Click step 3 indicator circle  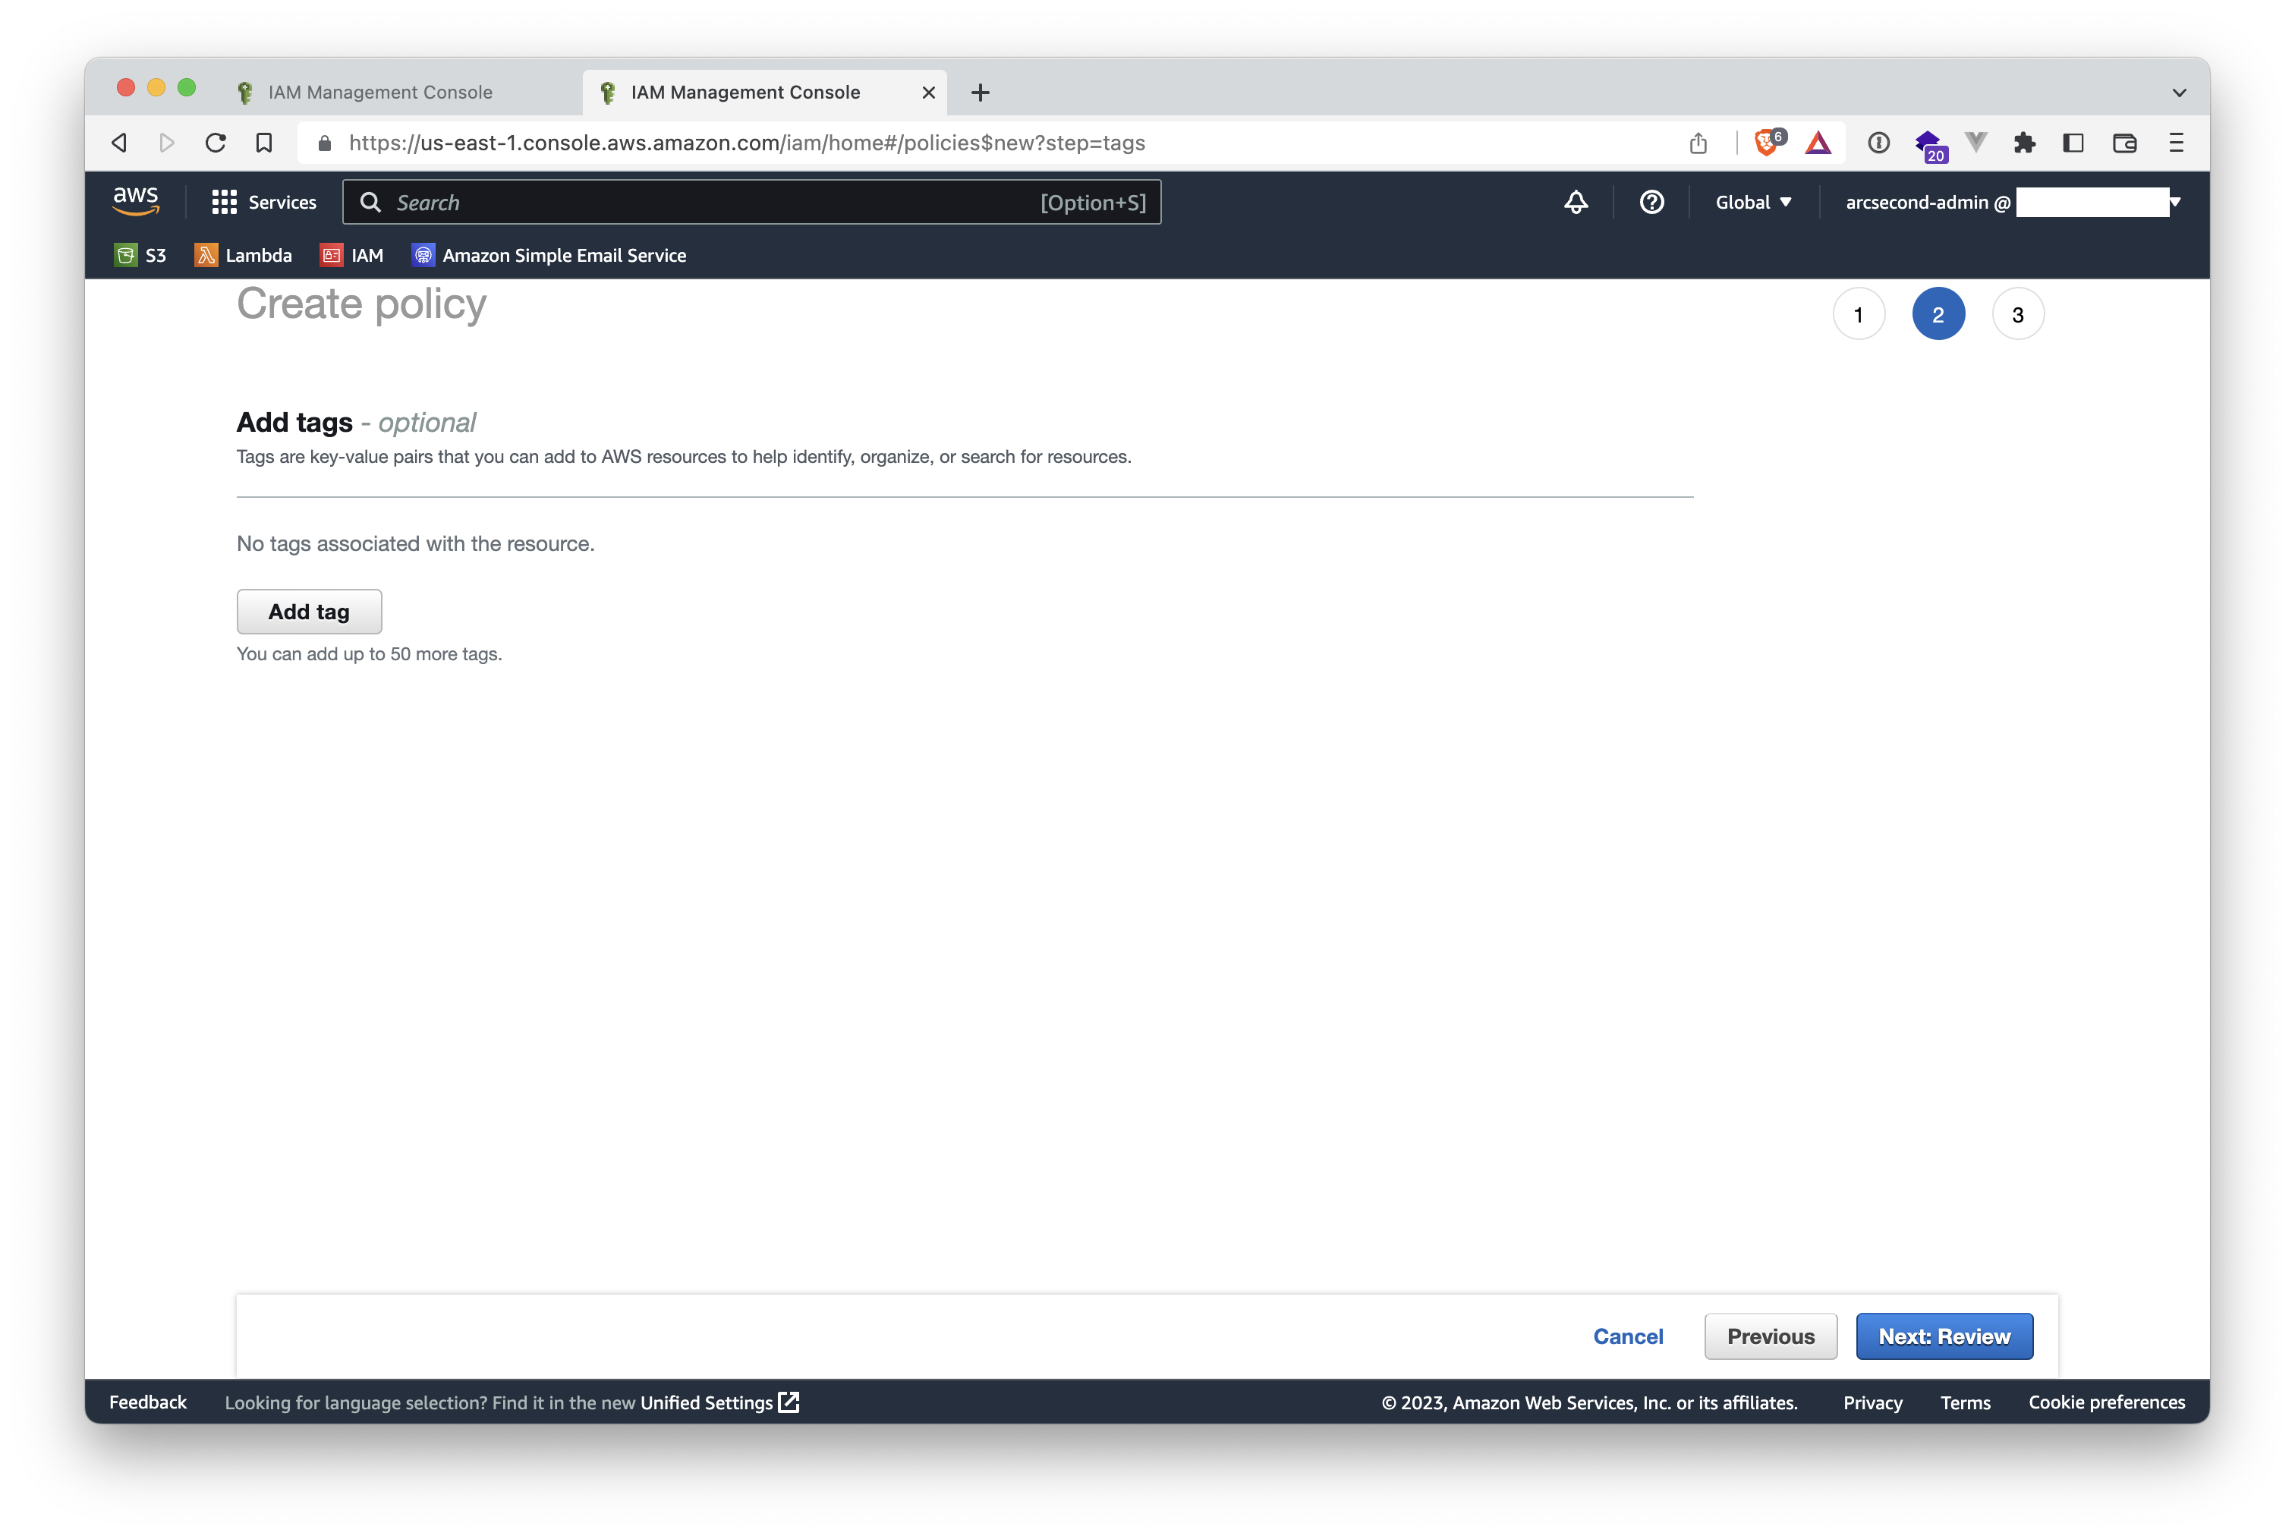point(2017,313)
